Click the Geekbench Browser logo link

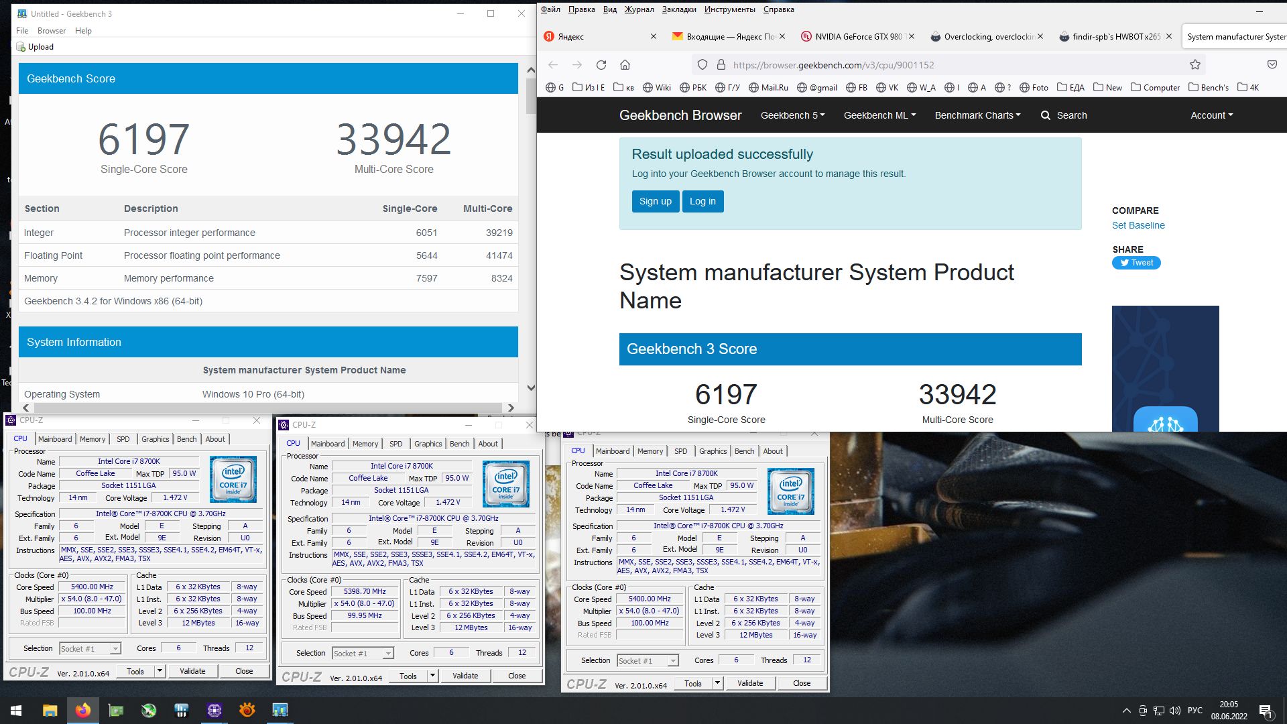click(x=680, y=115)
